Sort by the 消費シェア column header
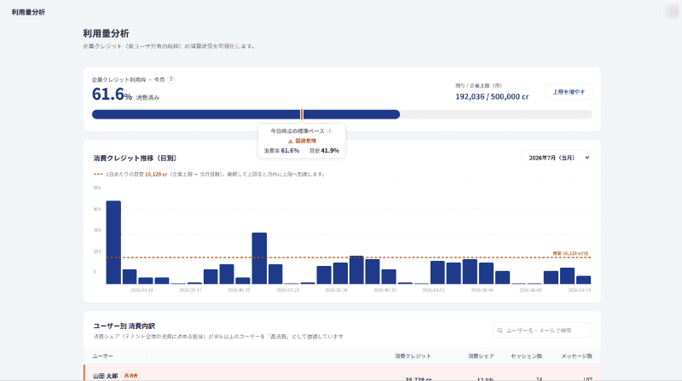Image resolution: width=682 pixels, height=381 pixels. coord(481,356)
